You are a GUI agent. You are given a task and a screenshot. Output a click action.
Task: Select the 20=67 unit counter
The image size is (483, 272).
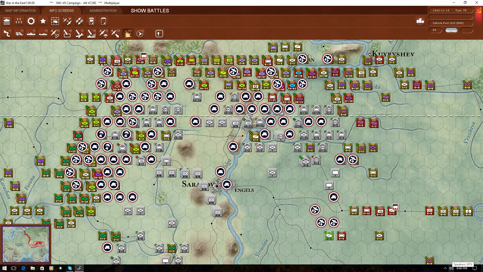[261, 74]
